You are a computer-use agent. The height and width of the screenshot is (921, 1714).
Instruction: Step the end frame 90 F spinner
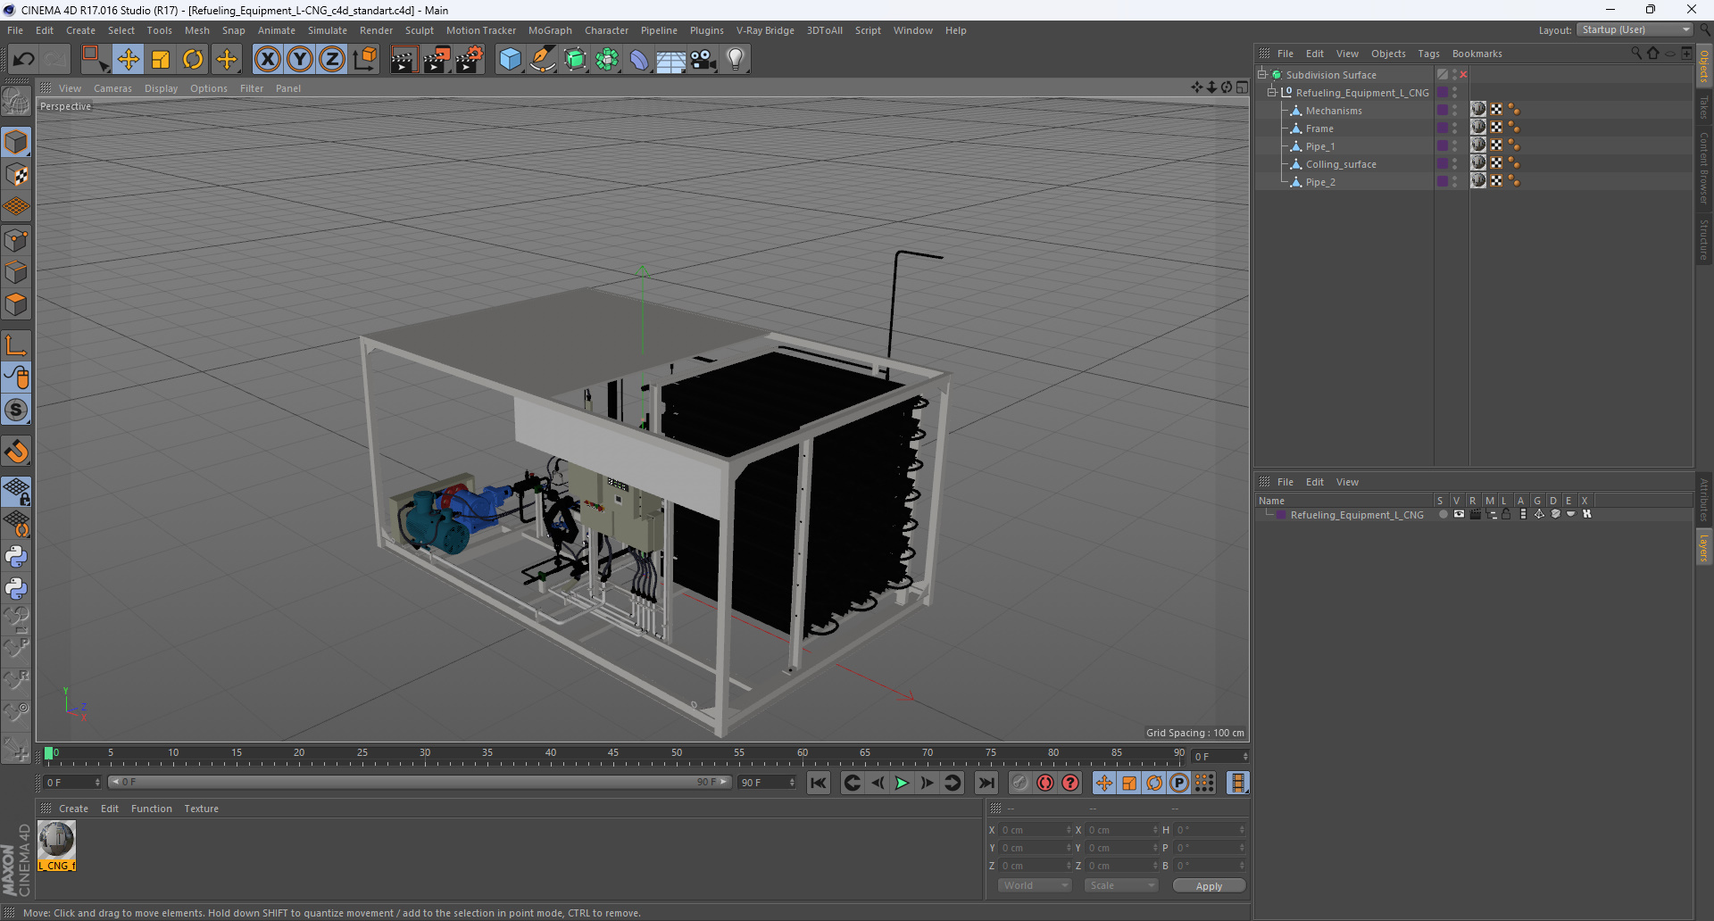pos(792,783)
